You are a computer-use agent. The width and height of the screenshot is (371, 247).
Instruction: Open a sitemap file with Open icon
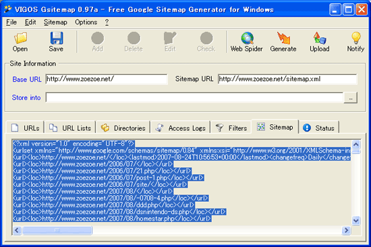pos(20,42)
